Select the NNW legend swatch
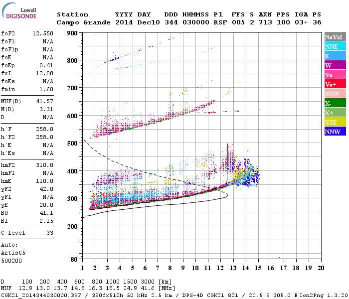 [335, 131]
